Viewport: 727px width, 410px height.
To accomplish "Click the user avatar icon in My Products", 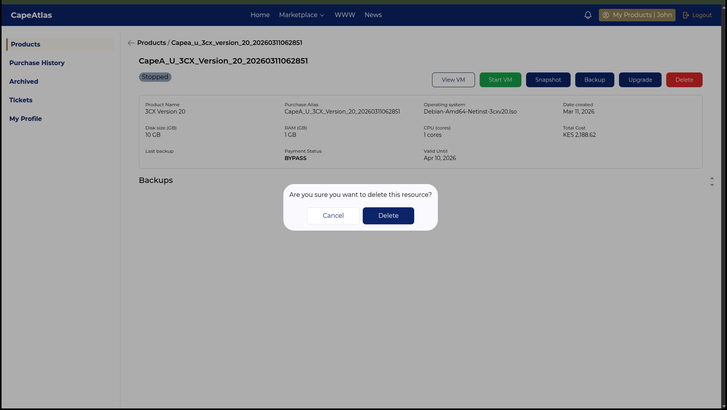I will pyautogui.click(x=606, y=15).
